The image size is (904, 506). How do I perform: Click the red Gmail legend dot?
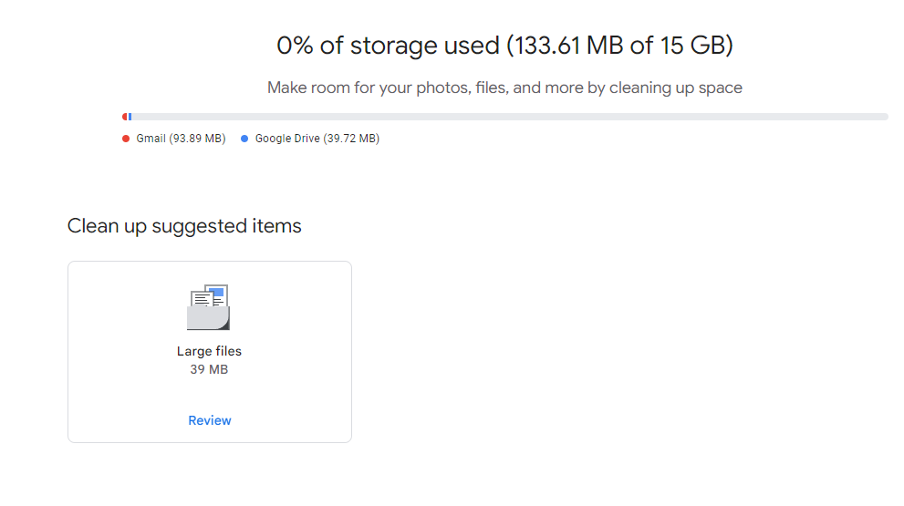pos(126,139)
